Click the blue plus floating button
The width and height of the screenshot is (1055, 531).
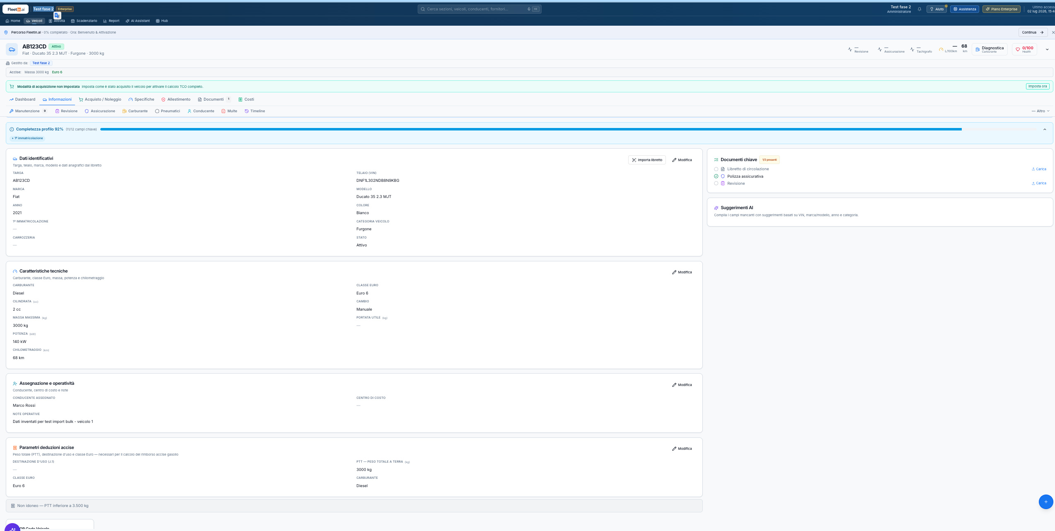[1045, 502]
